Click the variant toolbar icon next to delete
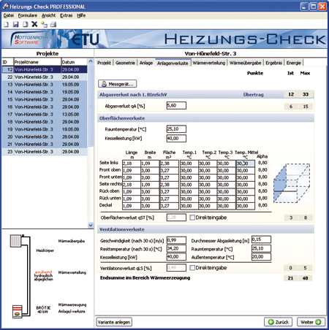 pyautogui.click(x=44, y=24)
